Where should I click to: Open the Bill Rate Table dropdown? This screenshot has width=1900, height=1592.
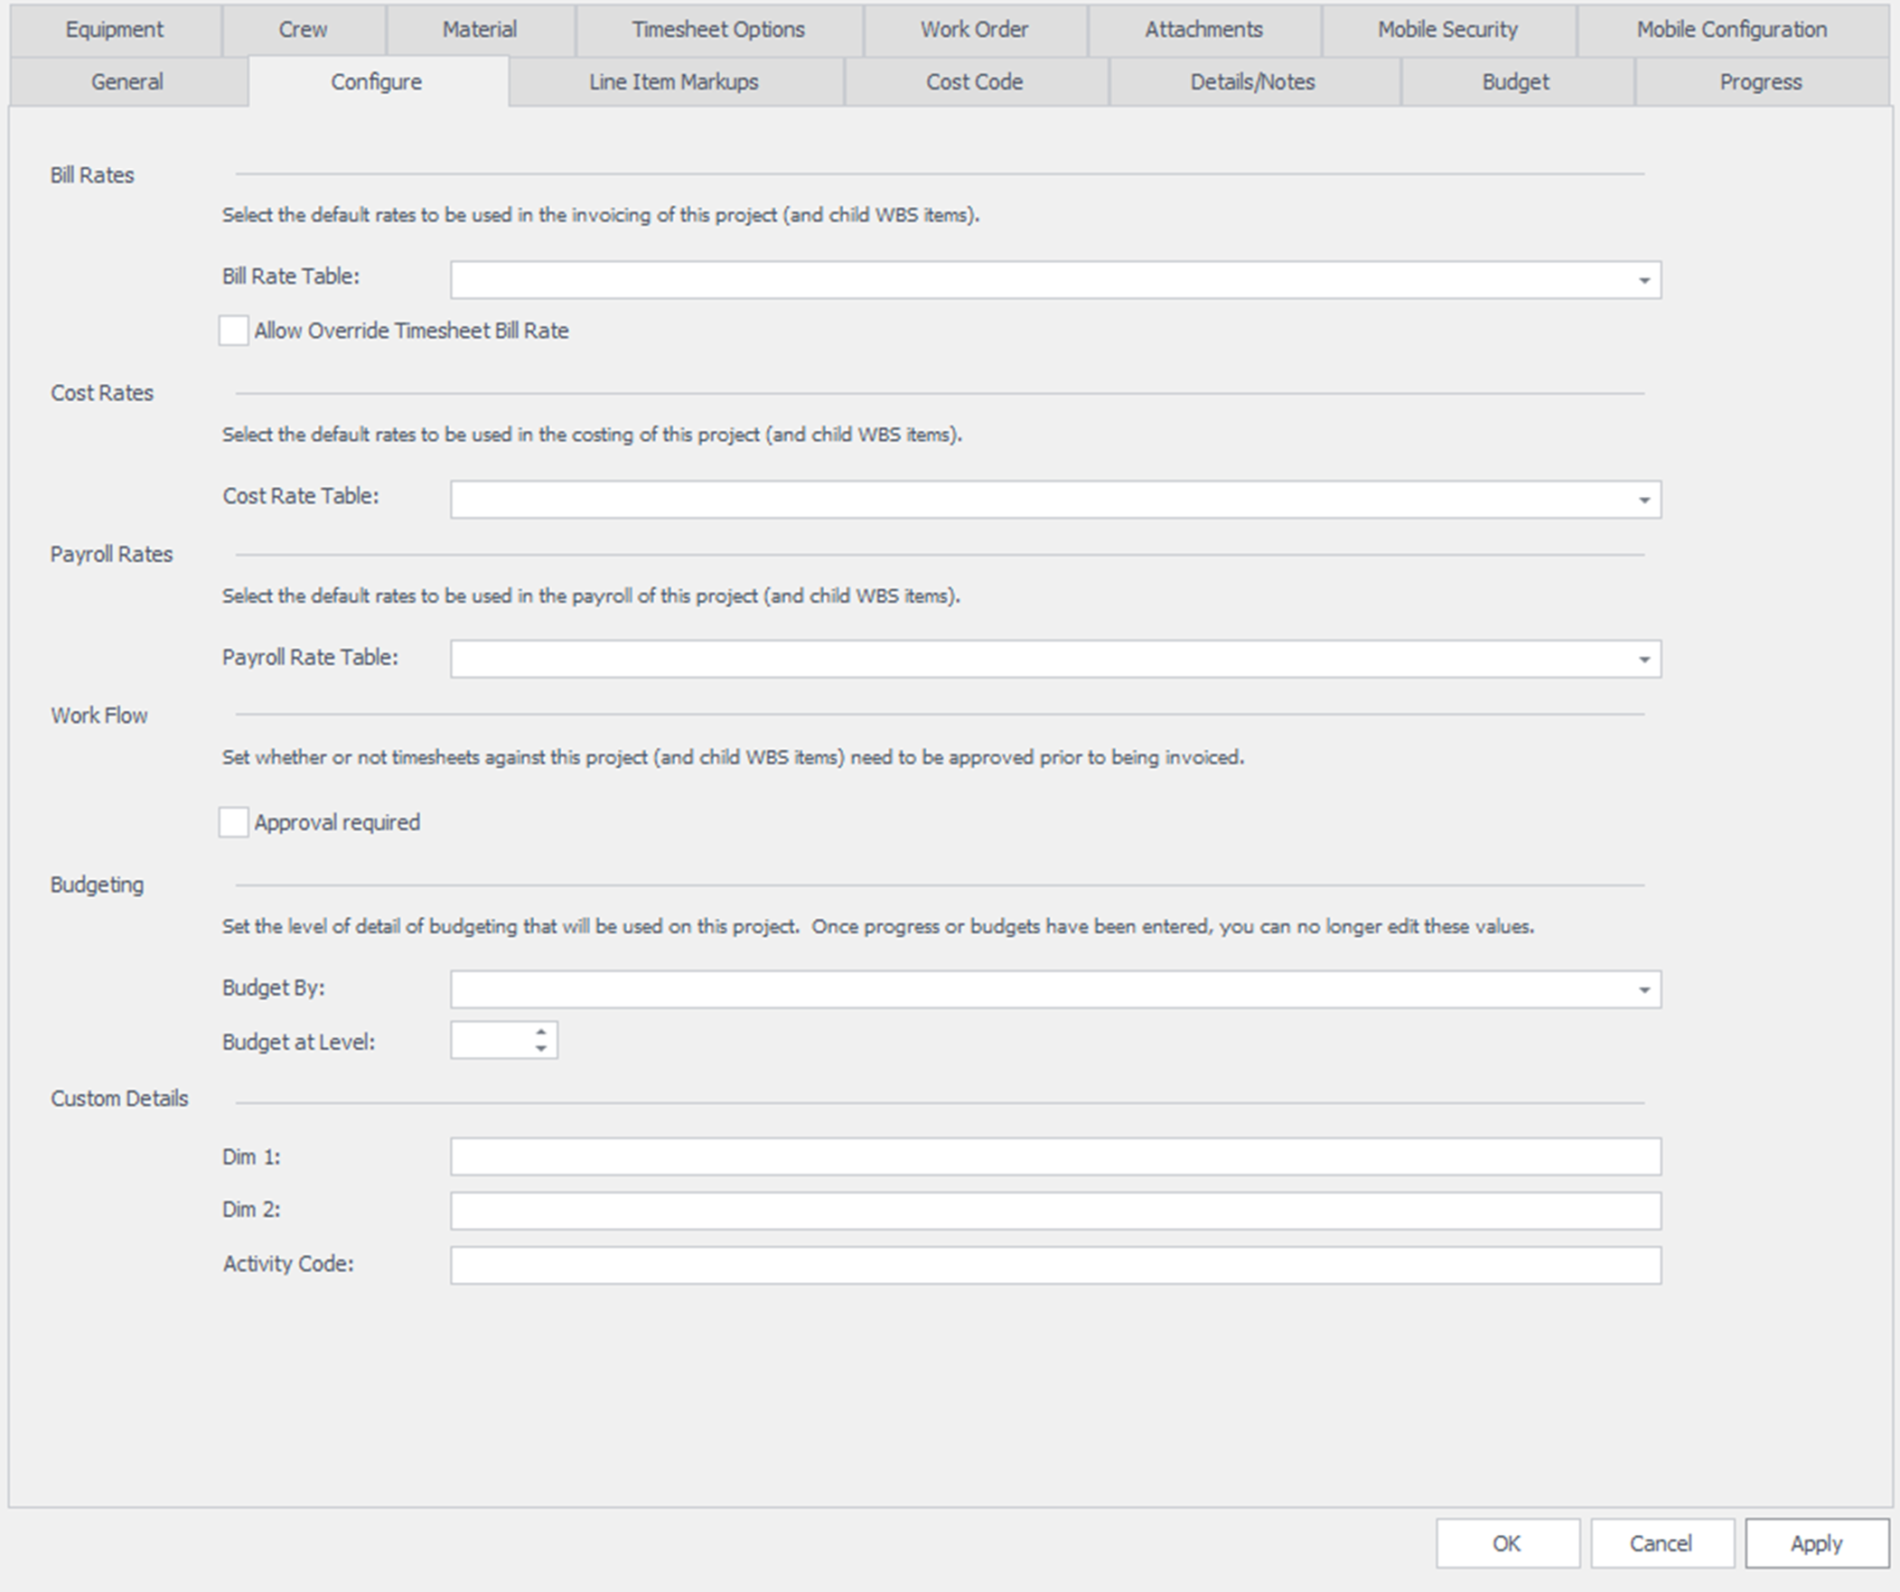click(1643, 281)
